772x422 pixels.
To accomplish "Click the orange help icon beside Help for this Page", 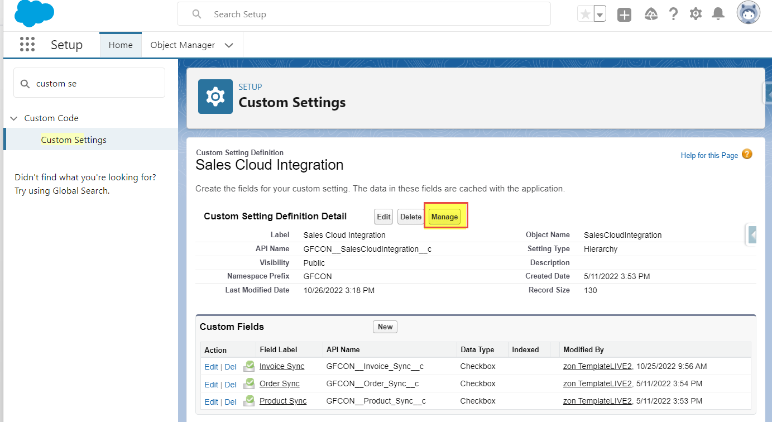I will click(747, 155).
